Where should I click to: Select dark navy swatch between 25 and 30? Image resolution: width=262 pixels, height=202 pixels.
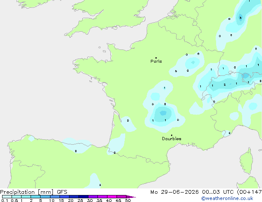(x=83, y=197)
